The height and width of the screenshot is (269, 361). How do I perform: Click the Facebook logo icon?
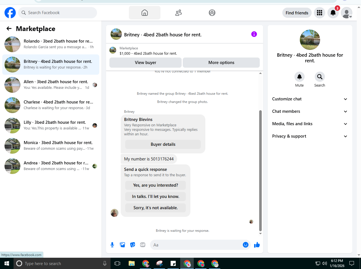coord(10,13)
